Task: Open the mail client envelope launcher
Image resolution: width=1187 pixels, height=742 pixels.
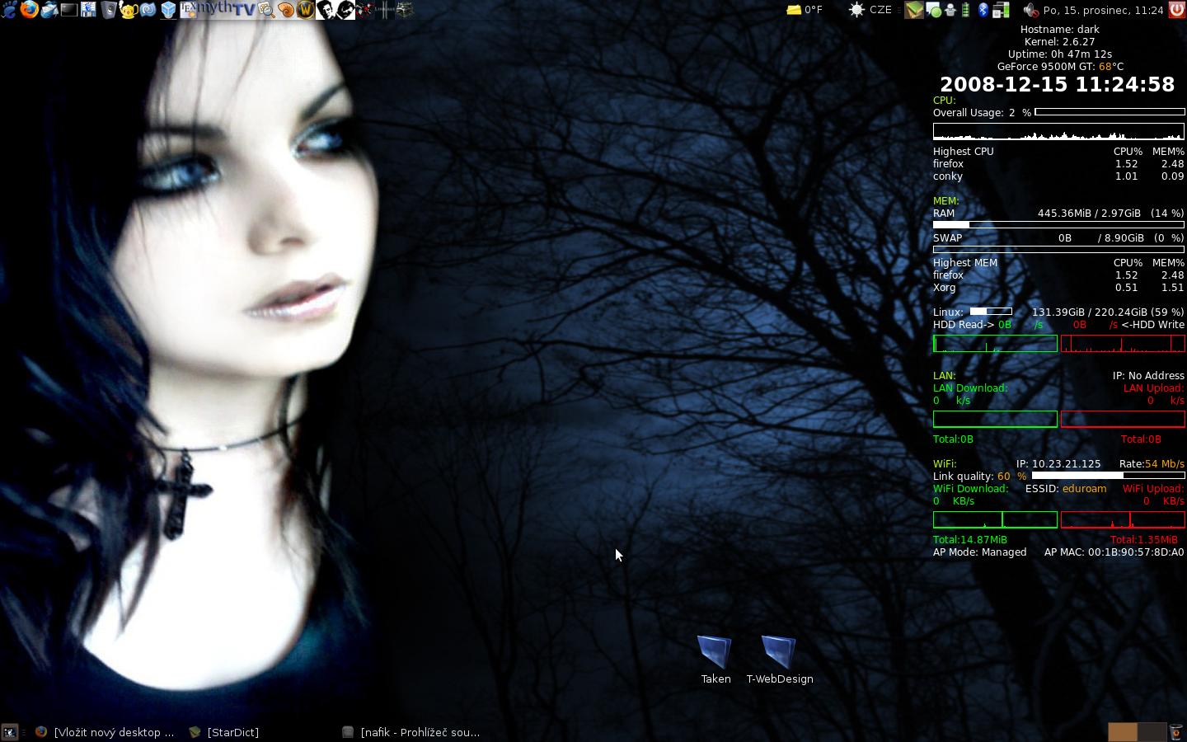Action: pos(49,10)
